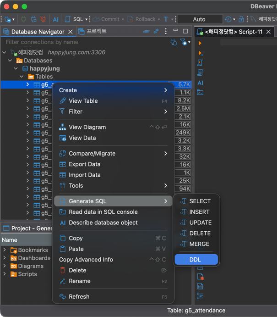Click the open SQL console terminal icon
Viewport: 277px width, 317px height.
point(200,93)
